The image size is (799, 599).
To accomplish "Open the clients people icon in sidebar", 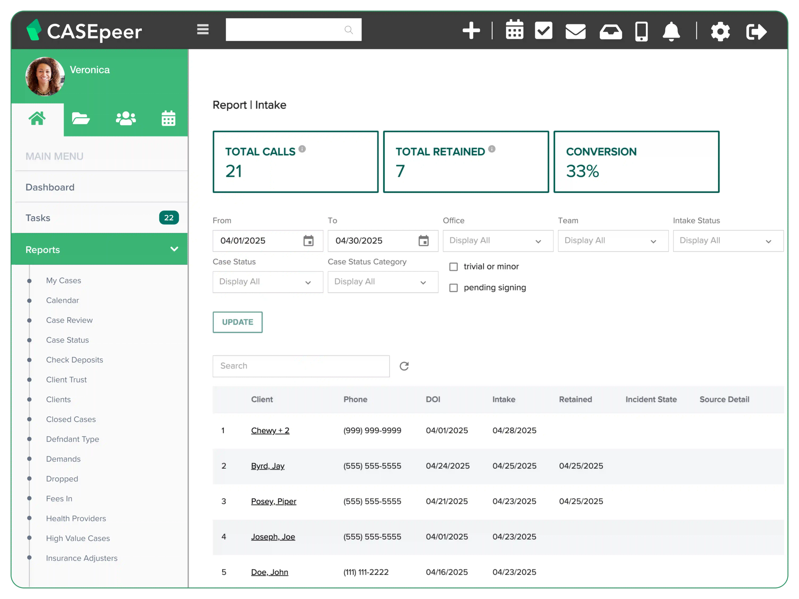I will pyautogui.click(x=126, y=118).
